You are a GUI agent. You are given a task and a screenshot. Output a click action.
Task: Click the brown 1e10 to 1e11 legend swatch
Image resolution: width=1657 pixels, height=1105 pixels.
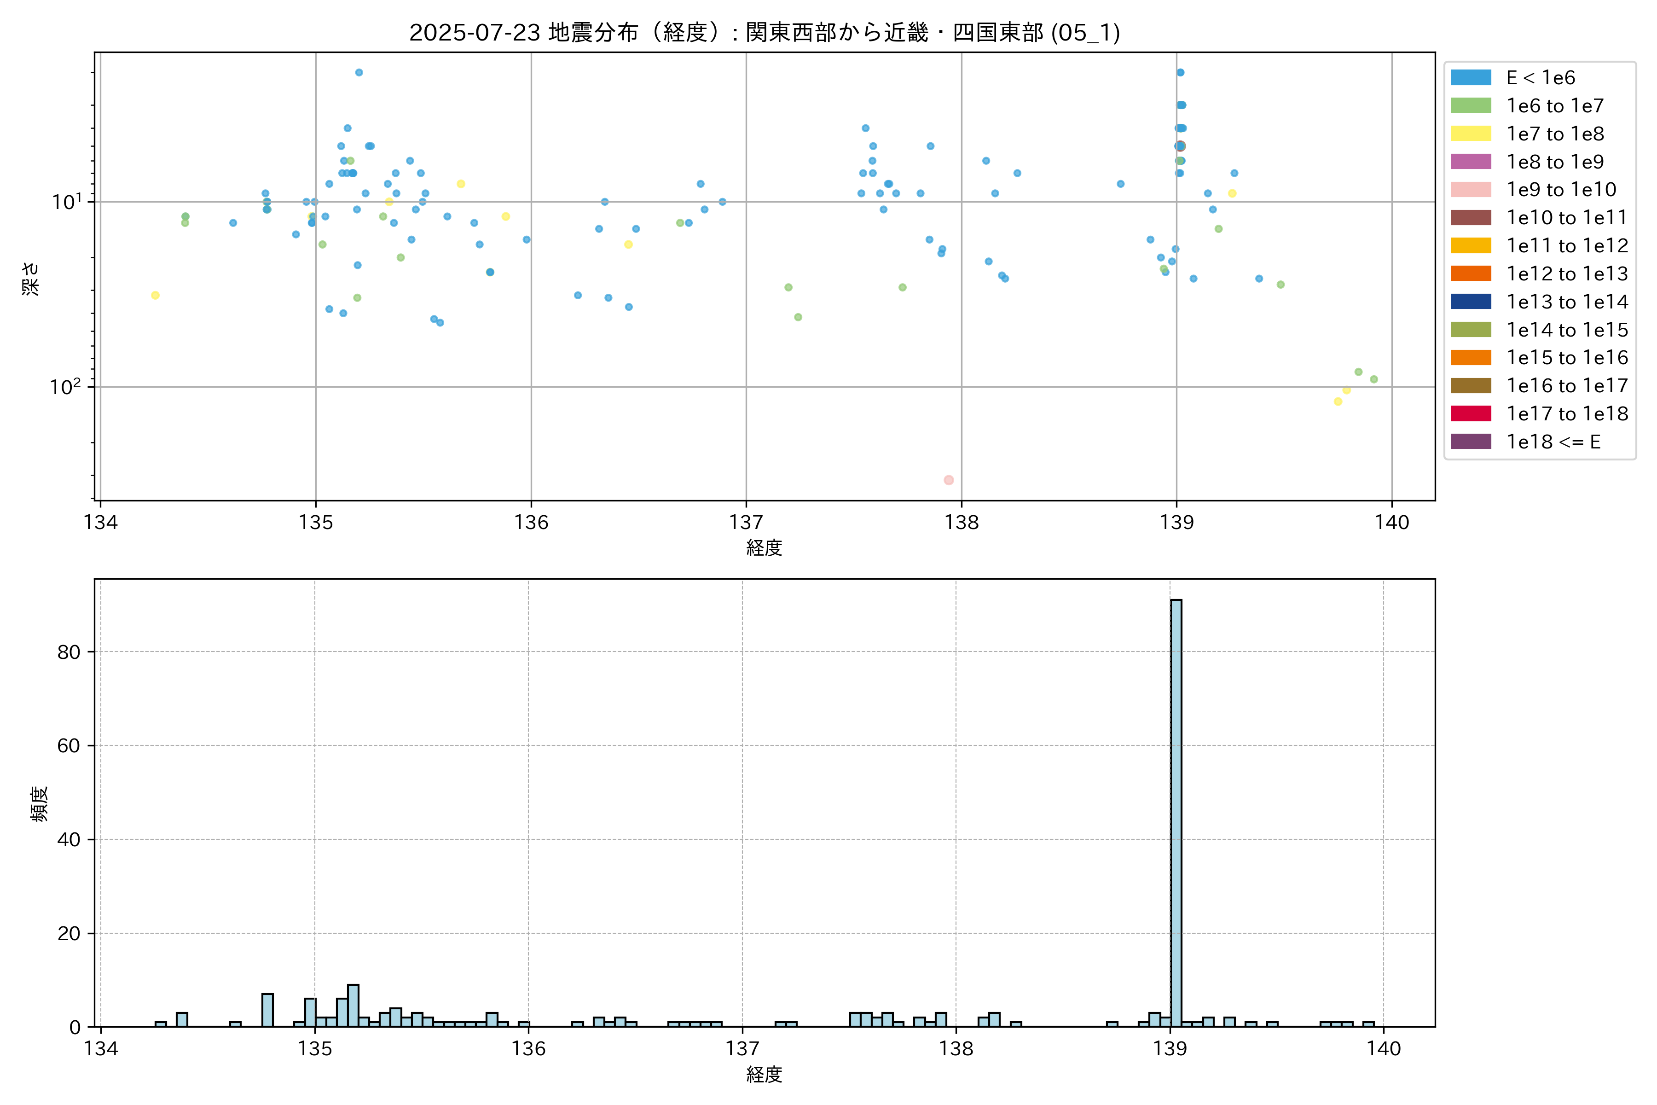[x=1471, y=218]
